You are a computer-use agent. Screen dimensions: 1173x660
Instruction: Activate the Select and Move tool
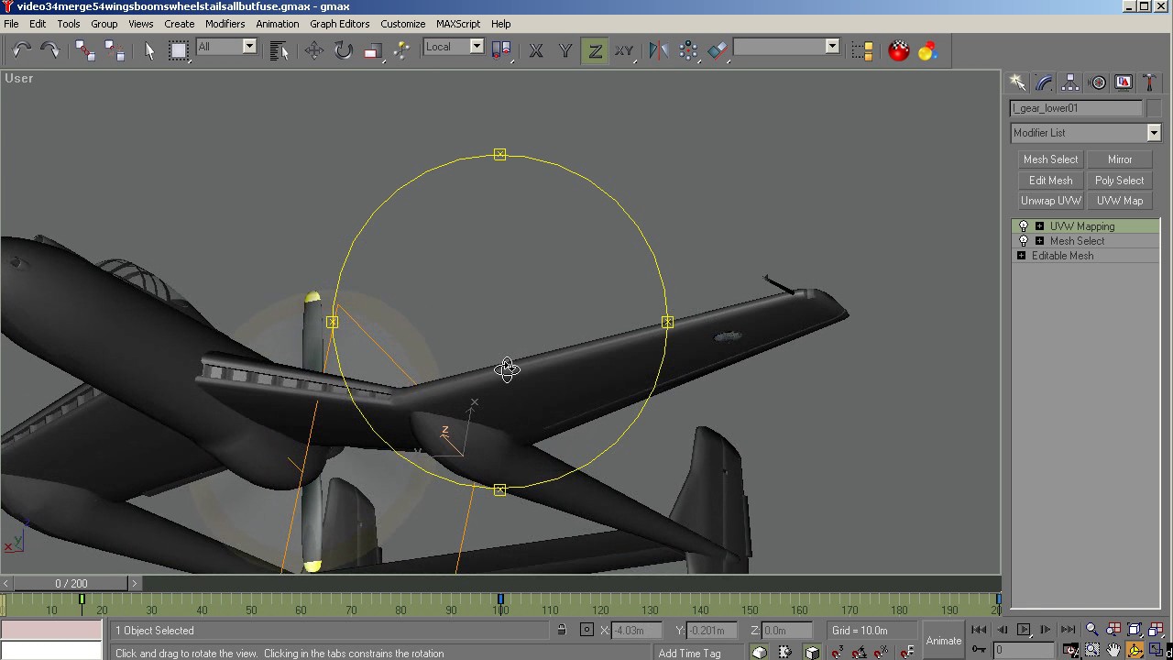(x=314, y=50)
